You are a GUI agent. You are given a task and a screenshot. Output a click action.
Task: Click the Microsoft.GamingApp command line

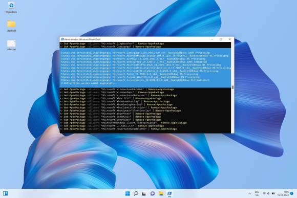(x=111, y=47)
